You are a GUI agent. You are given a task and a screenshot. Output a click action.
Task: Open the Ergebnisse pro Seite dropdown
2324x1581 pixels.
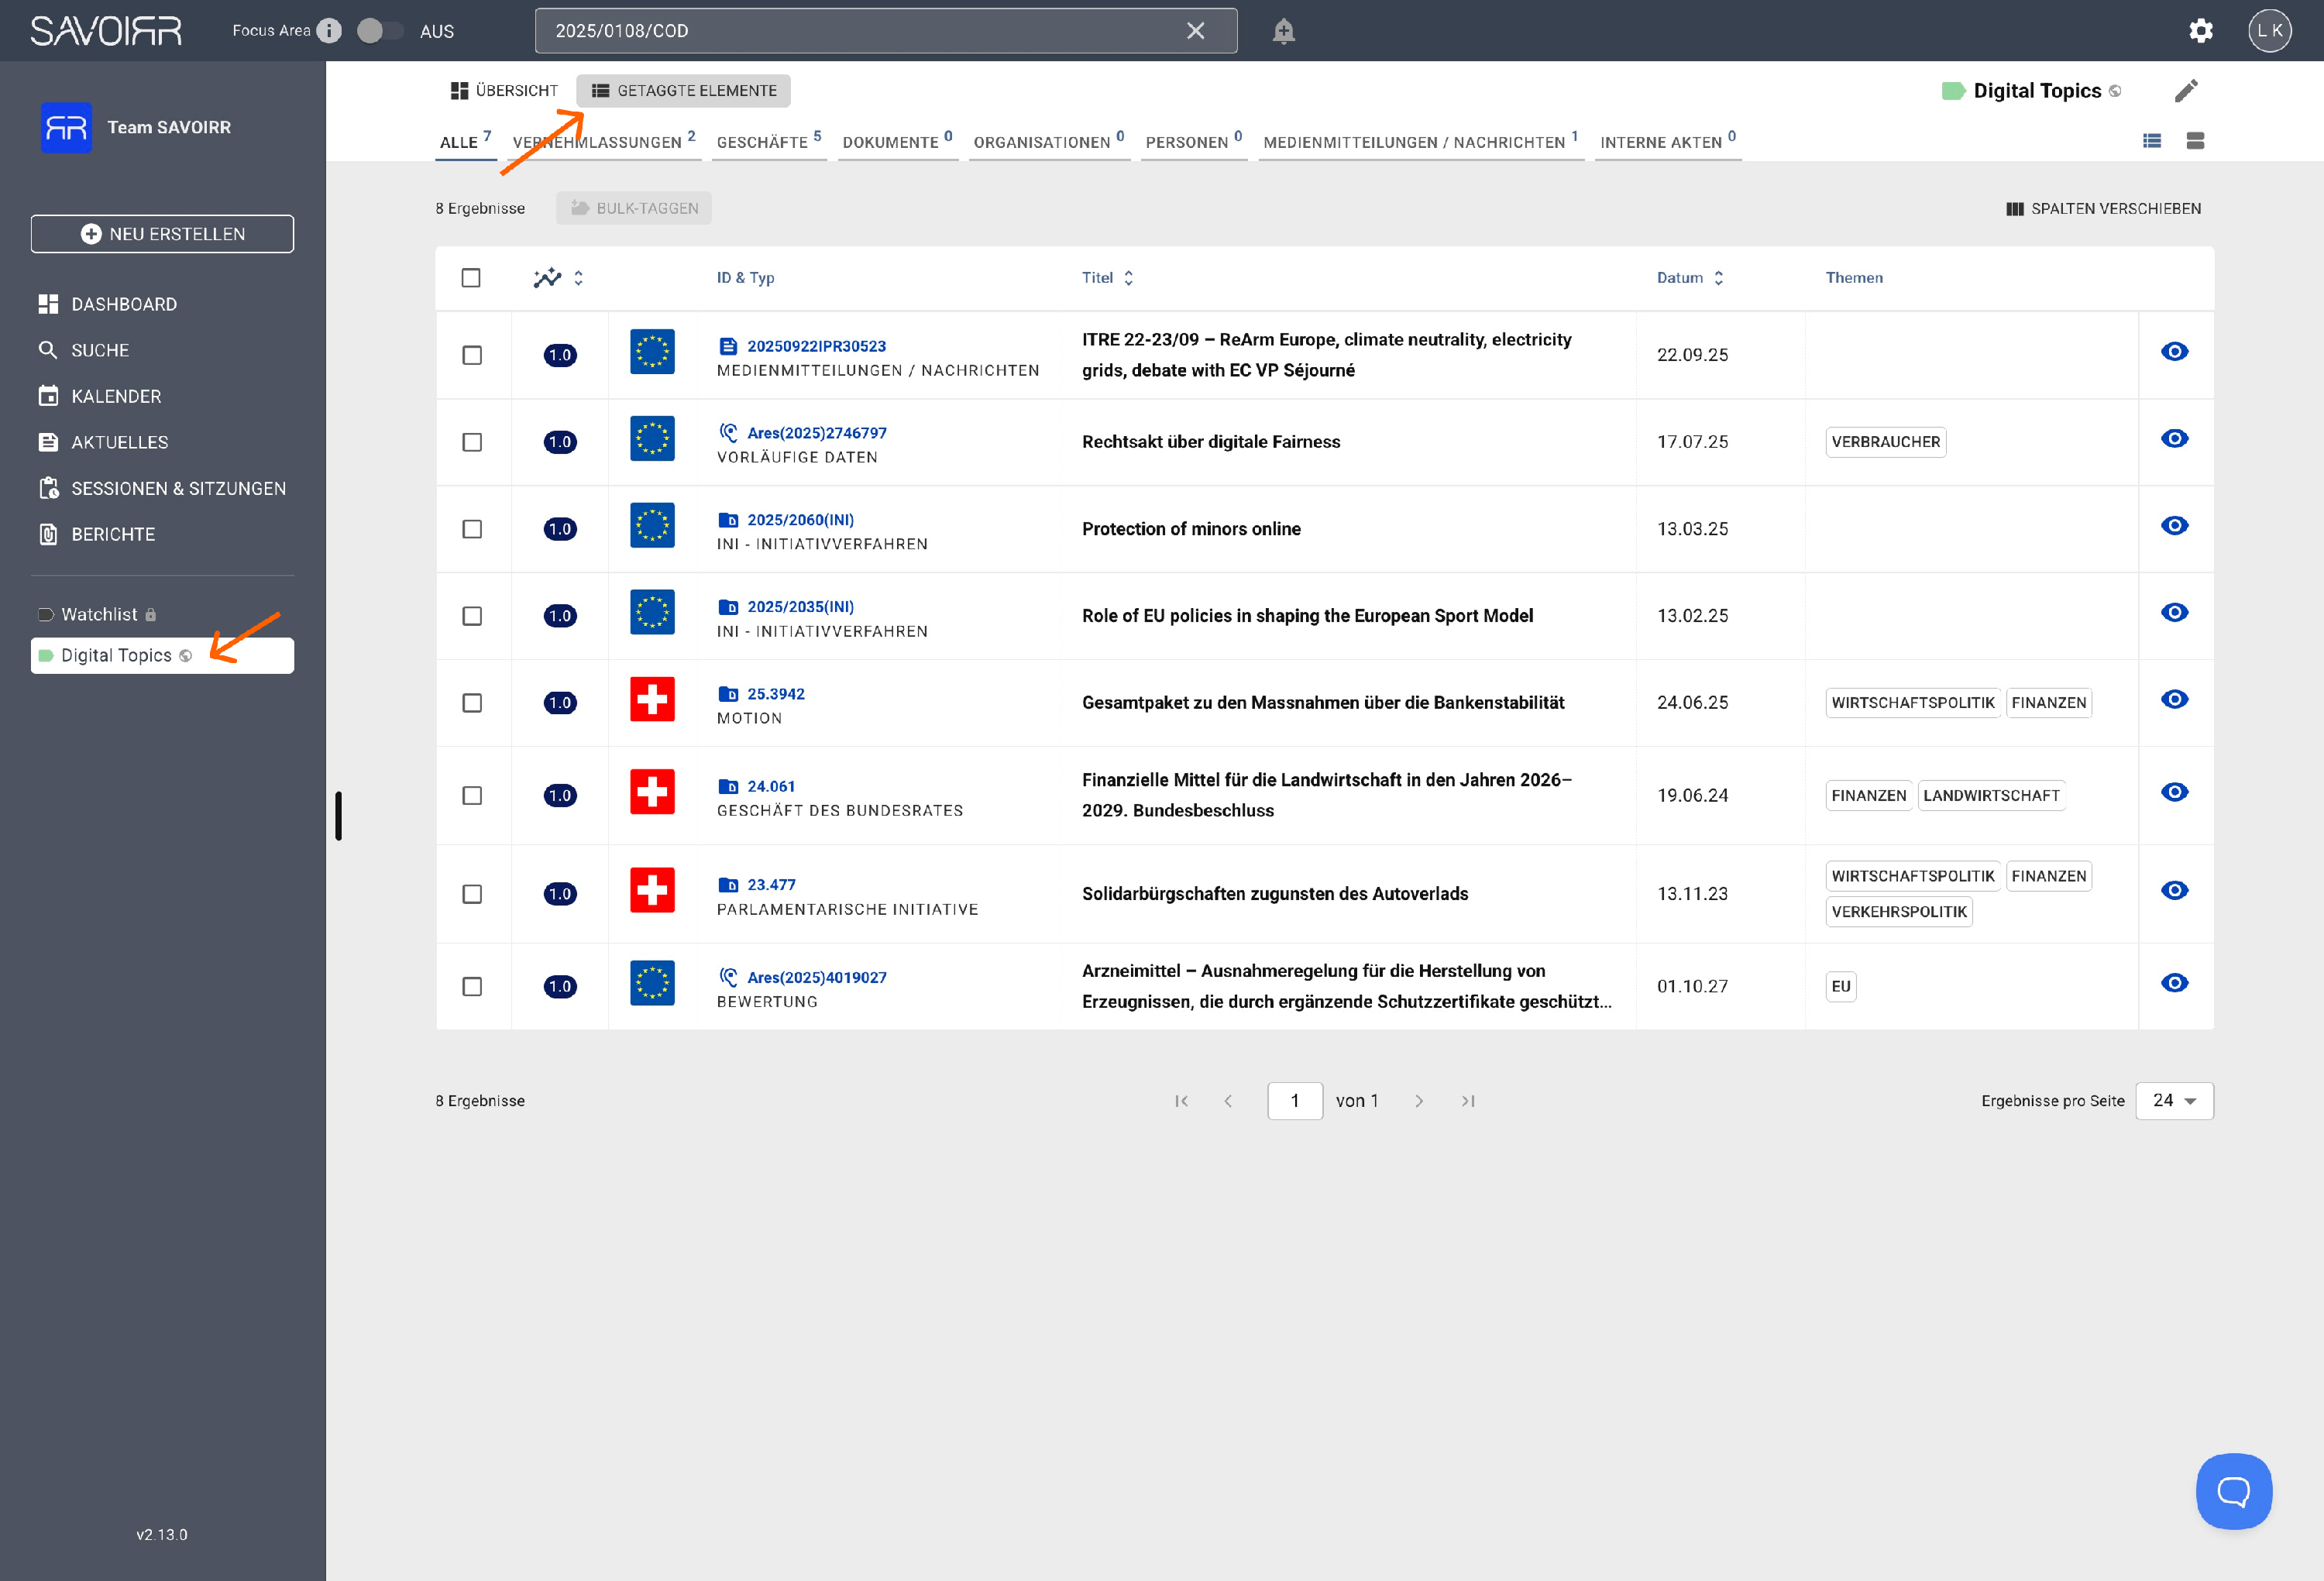point(2174,1101)
